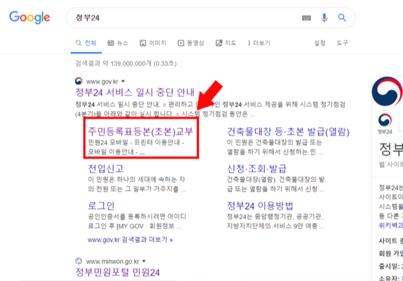
Task: Click the gov.kr site favicon
Action: (79, 81)
